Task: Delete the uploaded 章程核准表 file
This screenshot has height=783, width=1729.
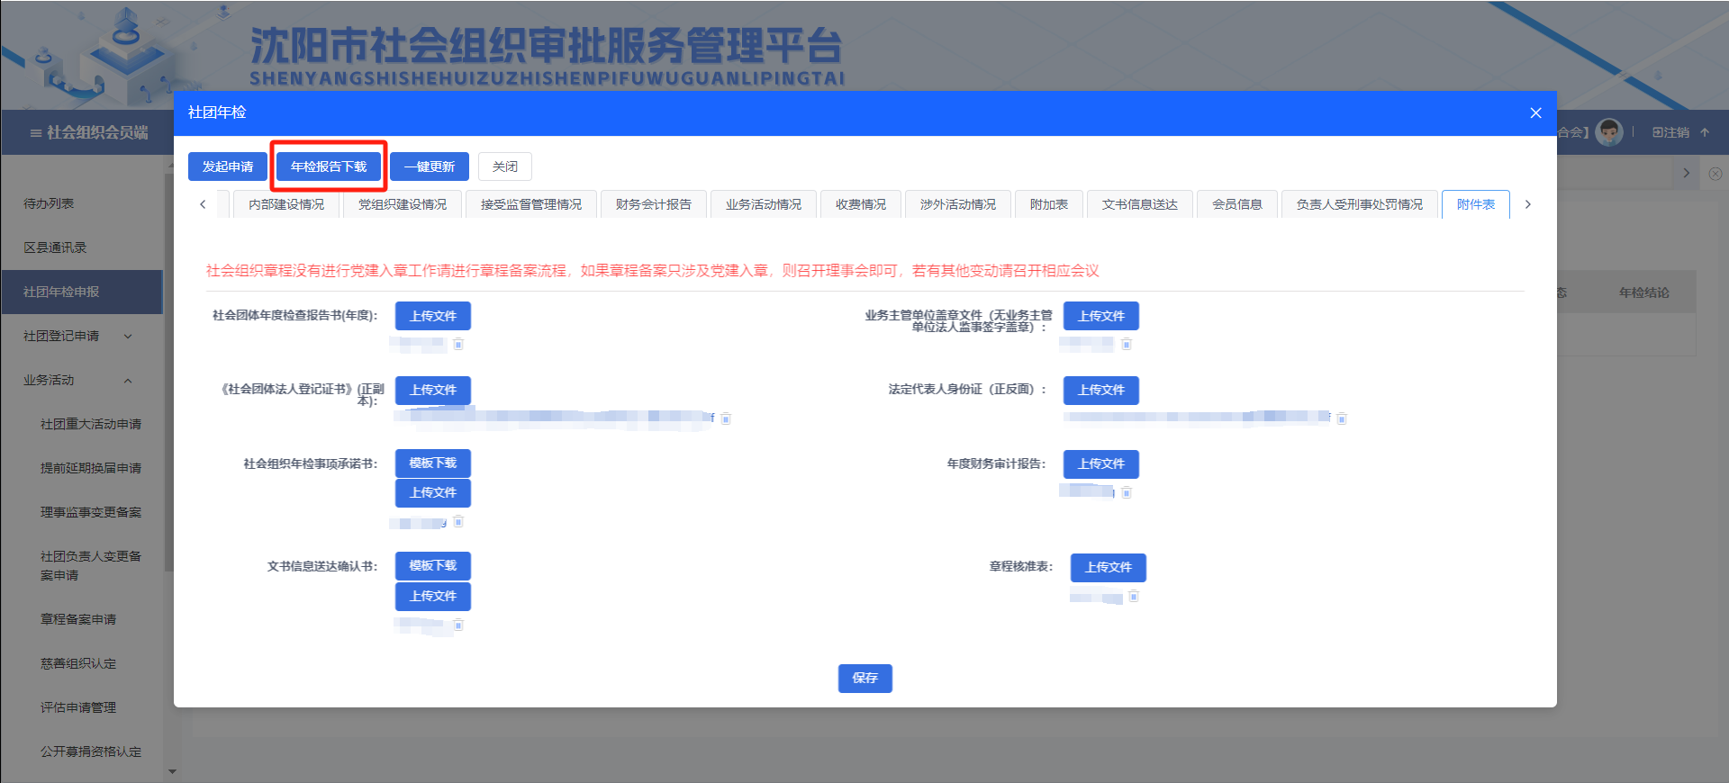Action: (1134, 597)
